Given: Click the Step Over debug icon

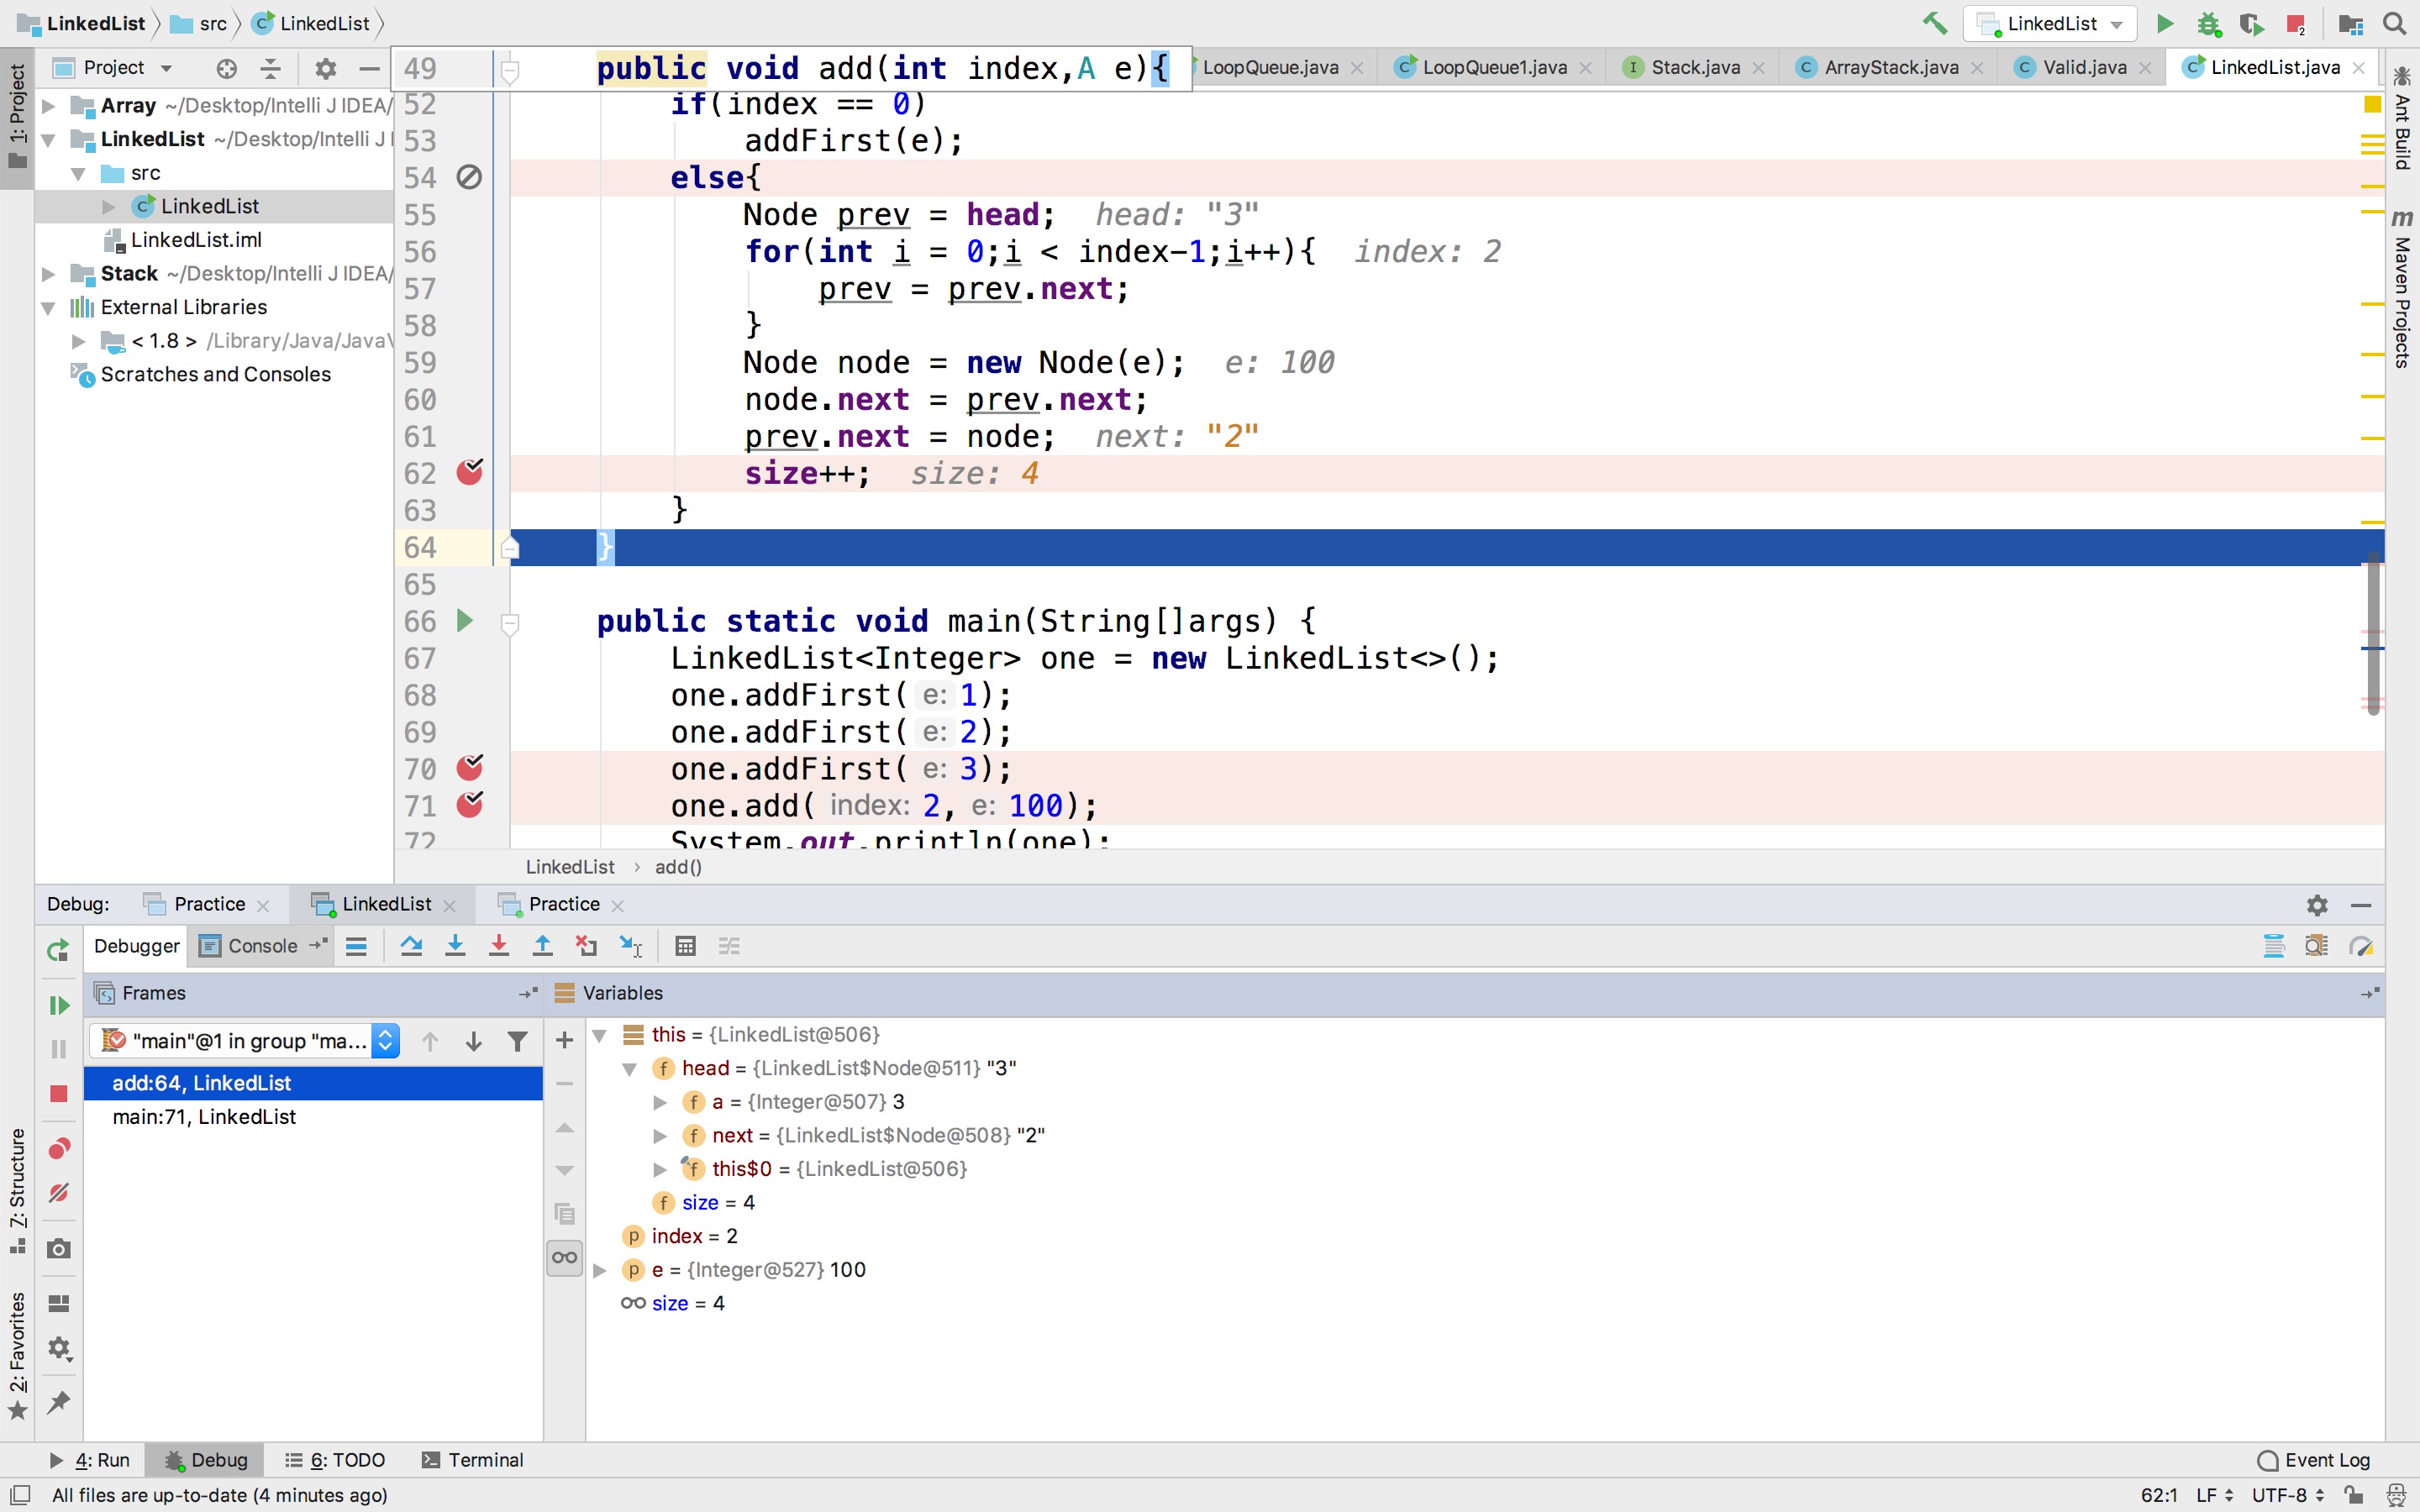Looking at the screenshot, I should (409, 946).
